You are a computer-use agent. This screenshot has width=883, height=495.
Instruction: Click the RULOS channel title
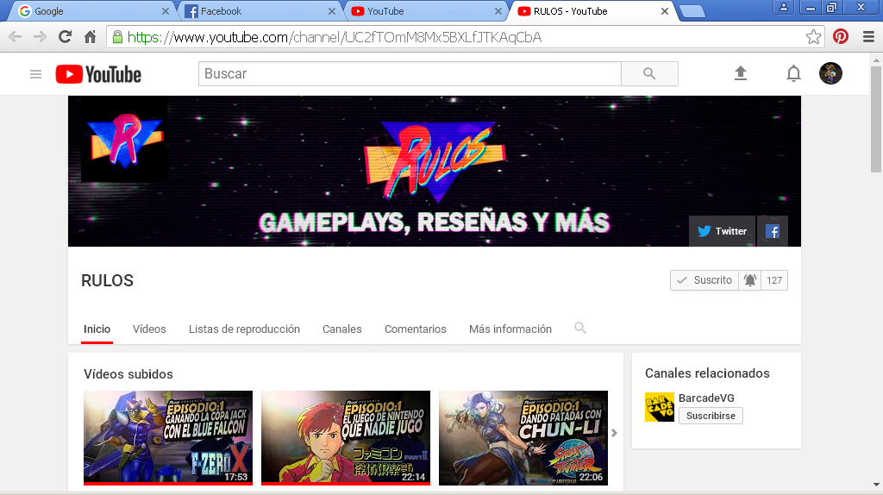tap(107, 280)
